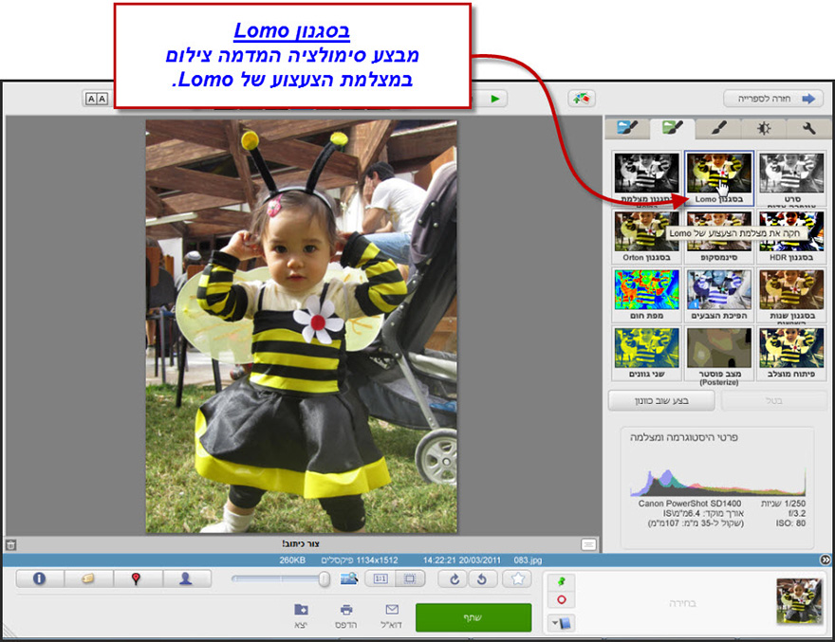Viewport: 835px width, 642px height.
Task: Return to library via חזרה לספרייה button
Action: (773, 98)
